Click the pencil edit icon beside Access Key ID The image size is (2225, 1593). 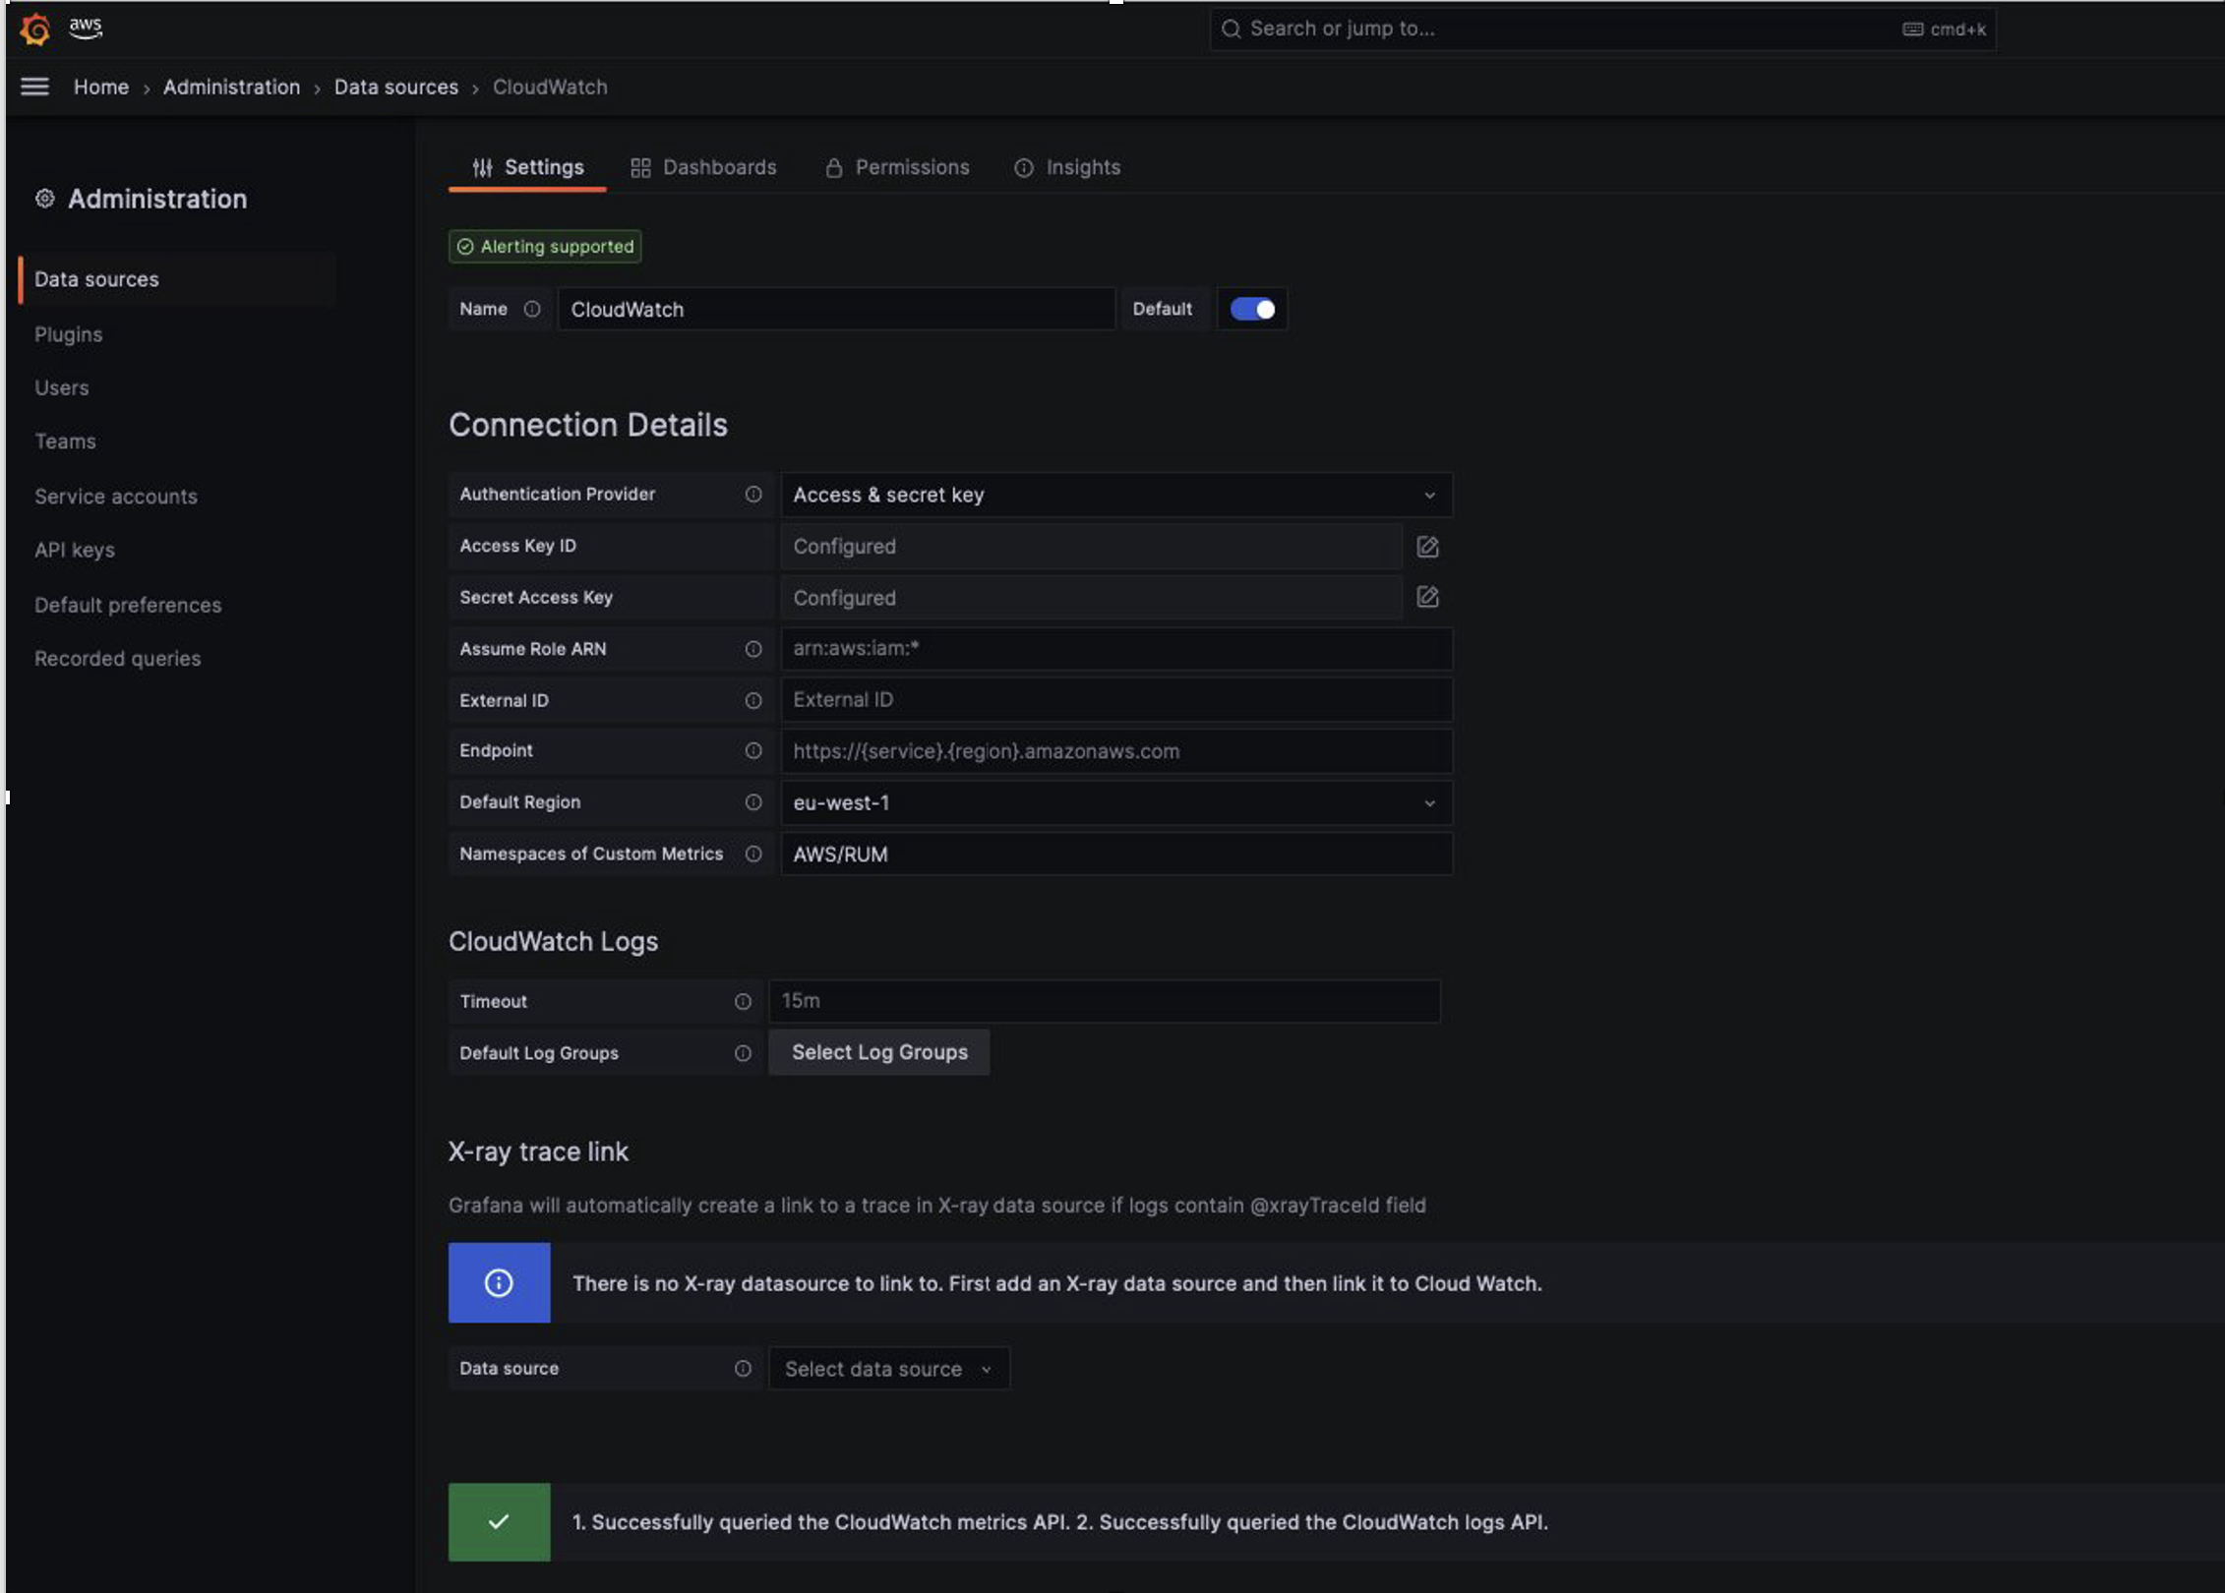coord(1426,547)
